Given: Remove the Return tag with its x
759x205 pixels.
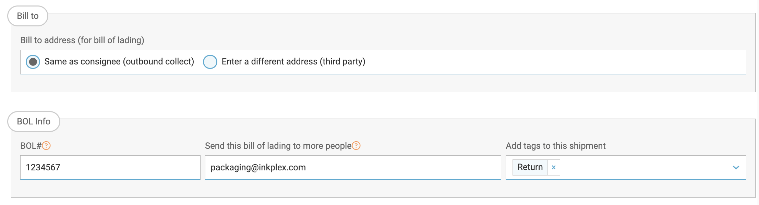Looking at the screenshot, I should pos(554,167).
